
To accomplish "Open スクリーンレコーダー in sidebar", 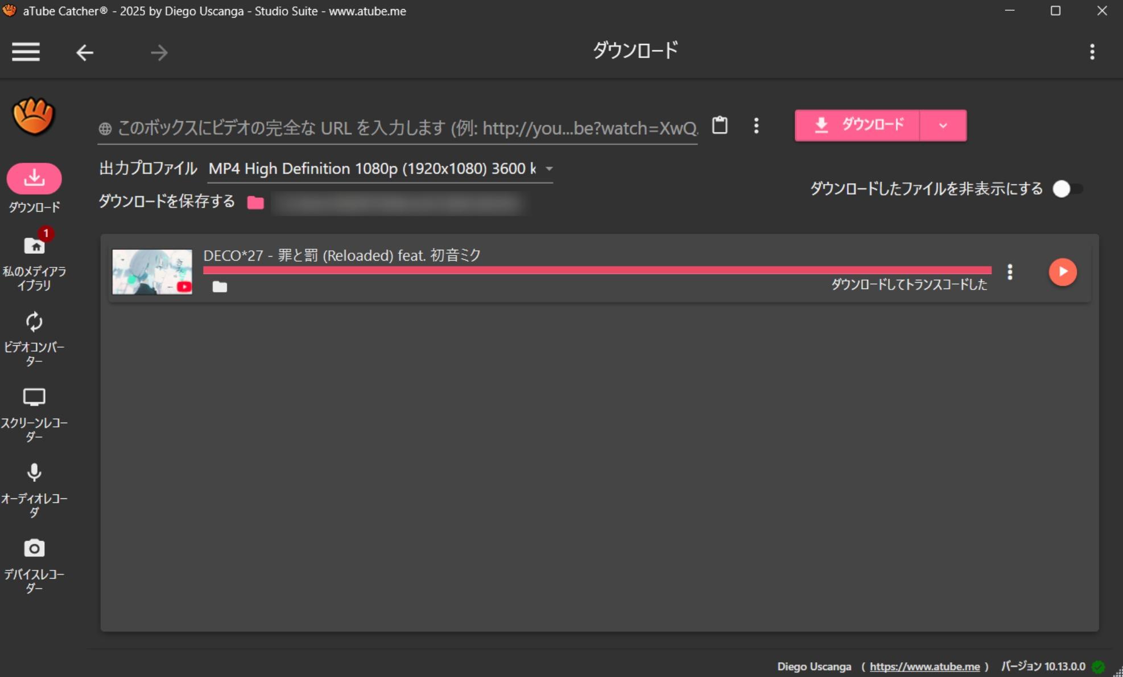I will [x=34, y=415].
